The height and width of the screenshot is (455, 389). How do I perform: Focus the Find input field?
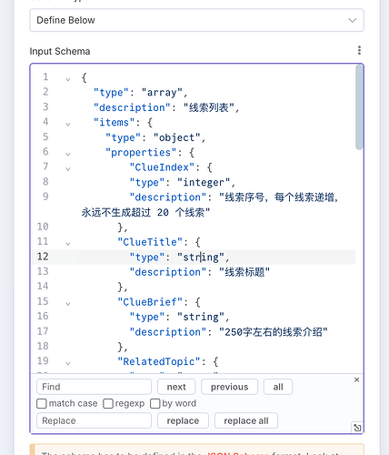coord(94,387)
